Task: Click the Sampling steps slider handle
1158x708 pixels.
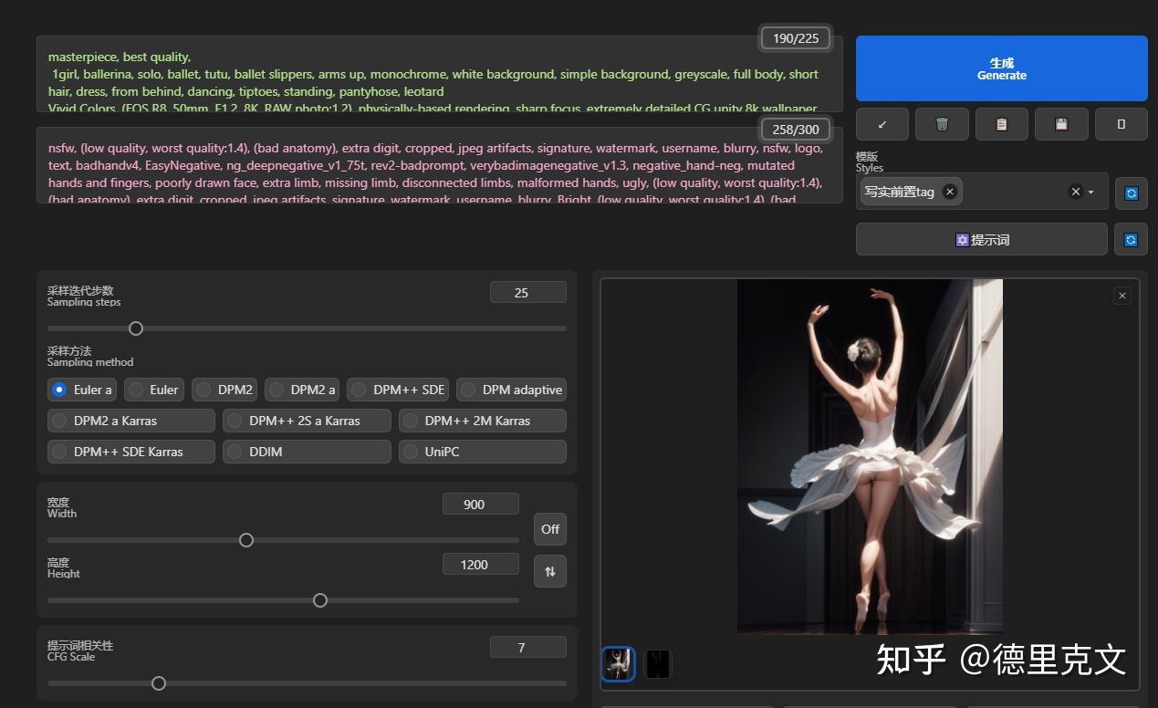Action: 136,328
